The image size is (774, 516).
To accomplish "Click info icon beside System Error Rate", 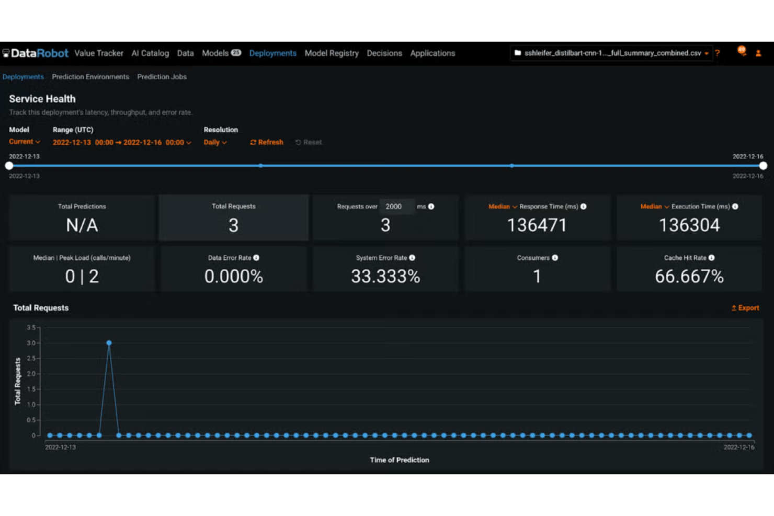I will point(412,258).
